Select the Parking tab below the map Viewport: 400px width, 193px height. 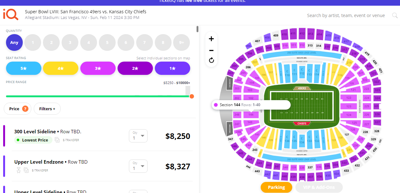coord(276,187)
